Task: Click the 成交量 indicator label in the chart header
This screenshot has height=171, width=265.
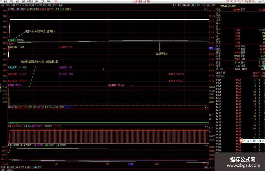Action: click(29, 9)
